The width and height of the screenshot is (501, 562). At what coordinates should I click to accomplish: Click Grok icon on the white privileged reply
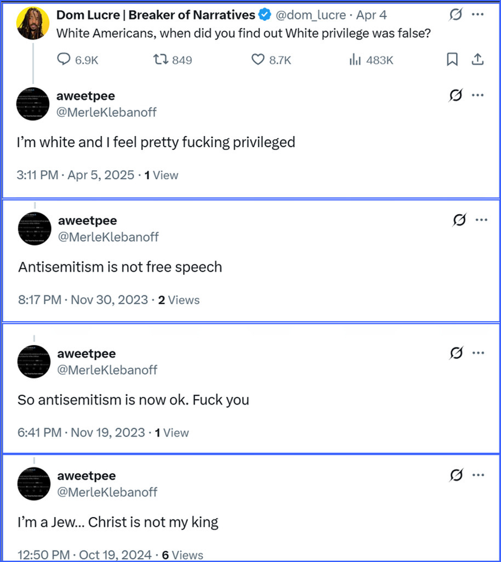[x=456, y=95]
